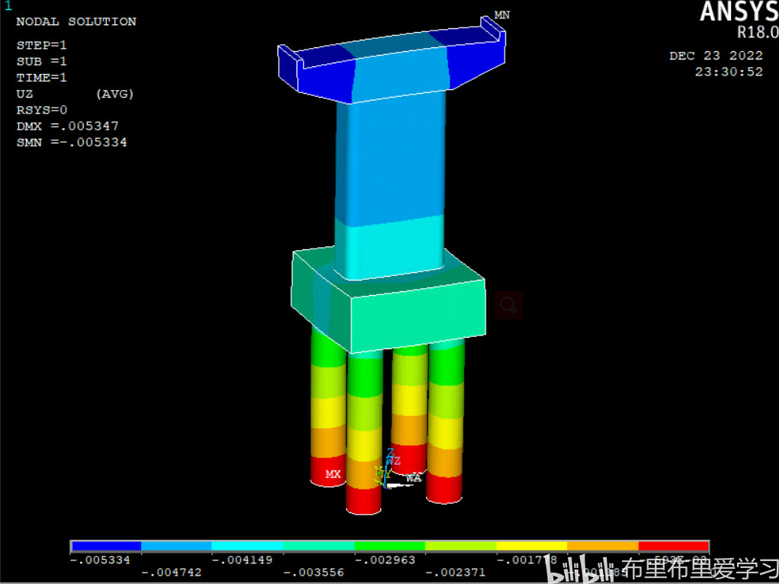Image resolution: width=779 pixels, height=584 pixels.
Task: Click the R18.0 version label
Action: [x=757, y=33]
